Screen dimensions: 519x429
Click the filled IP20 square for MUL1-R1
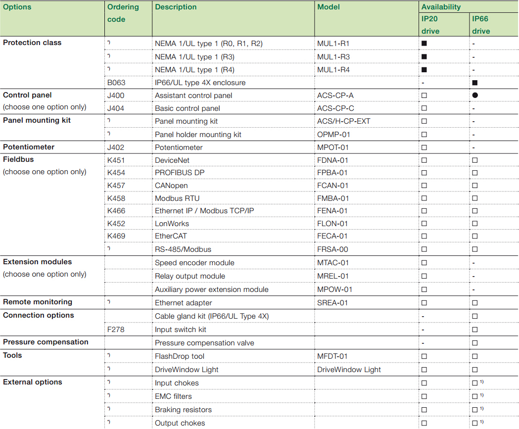click(x=424, y=44)
